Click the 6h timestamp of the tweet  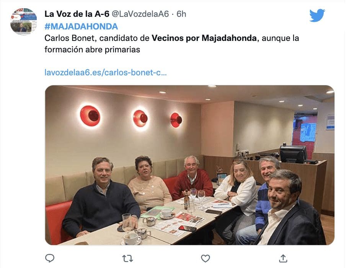(x=181, y=14)
